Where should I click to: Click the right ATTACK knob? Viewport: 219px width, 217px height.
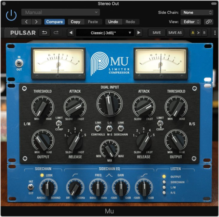(144, 107)
